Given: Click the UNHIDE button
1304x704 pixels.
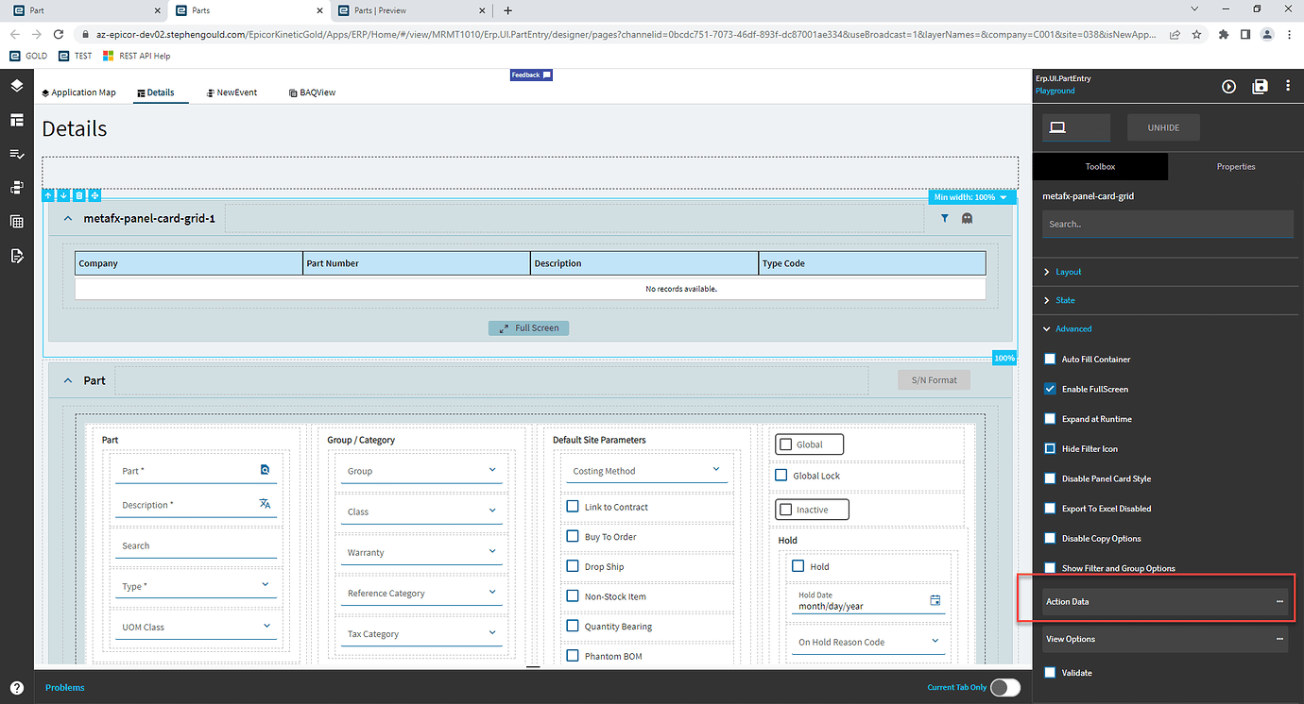Looking at the screenshot, I should [x=1163, y=126].
